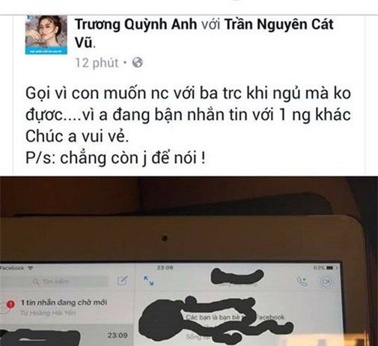Return to Facebook via status bar label
The width and height of the screenshot is (378, 346).
pyautogui.click(x=12, y=268)
